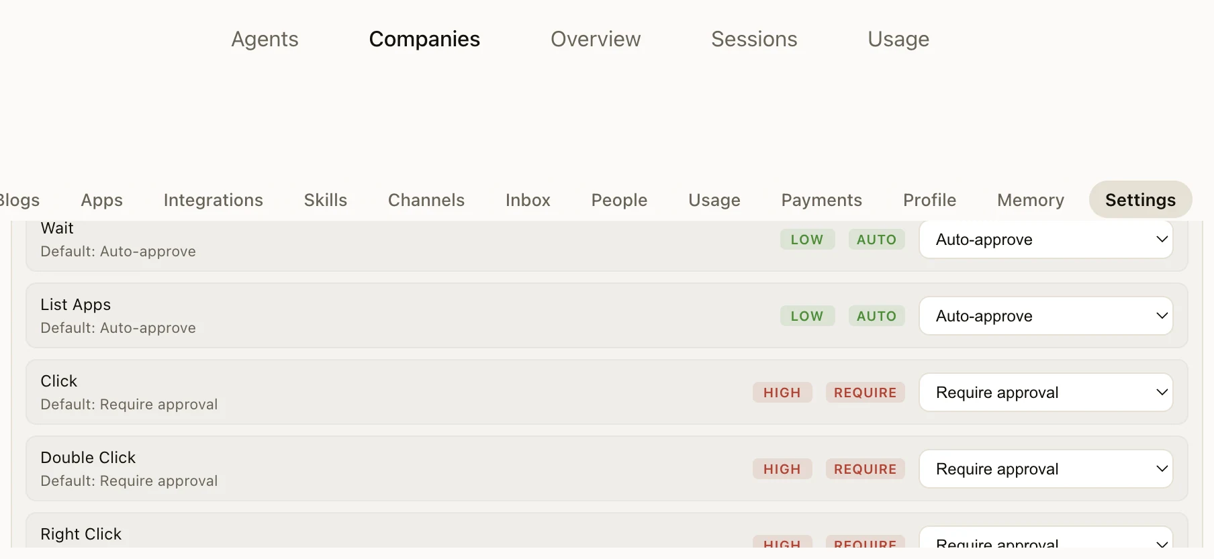Viewport: 1214px width, 559px height.
Task: Switch to the Payments sub-tab
Action: coord(821,200)
